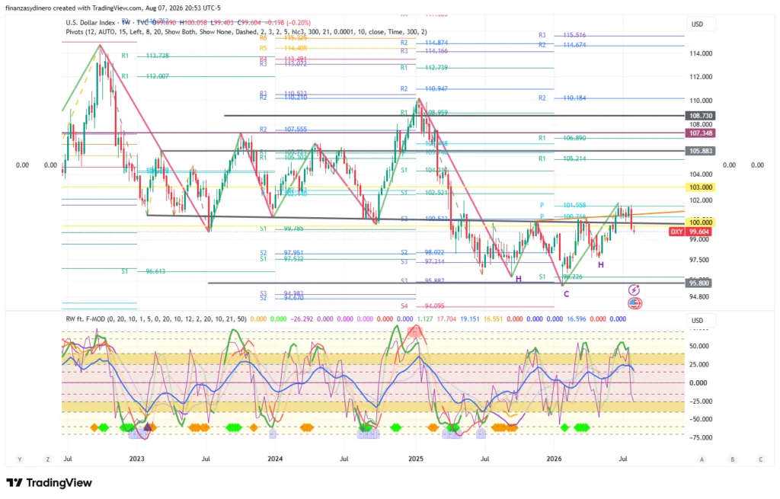The height and width of the screenshot is (499, 780).
Task: Open the US flag economic event icon
Action: [x=635, y=303]
